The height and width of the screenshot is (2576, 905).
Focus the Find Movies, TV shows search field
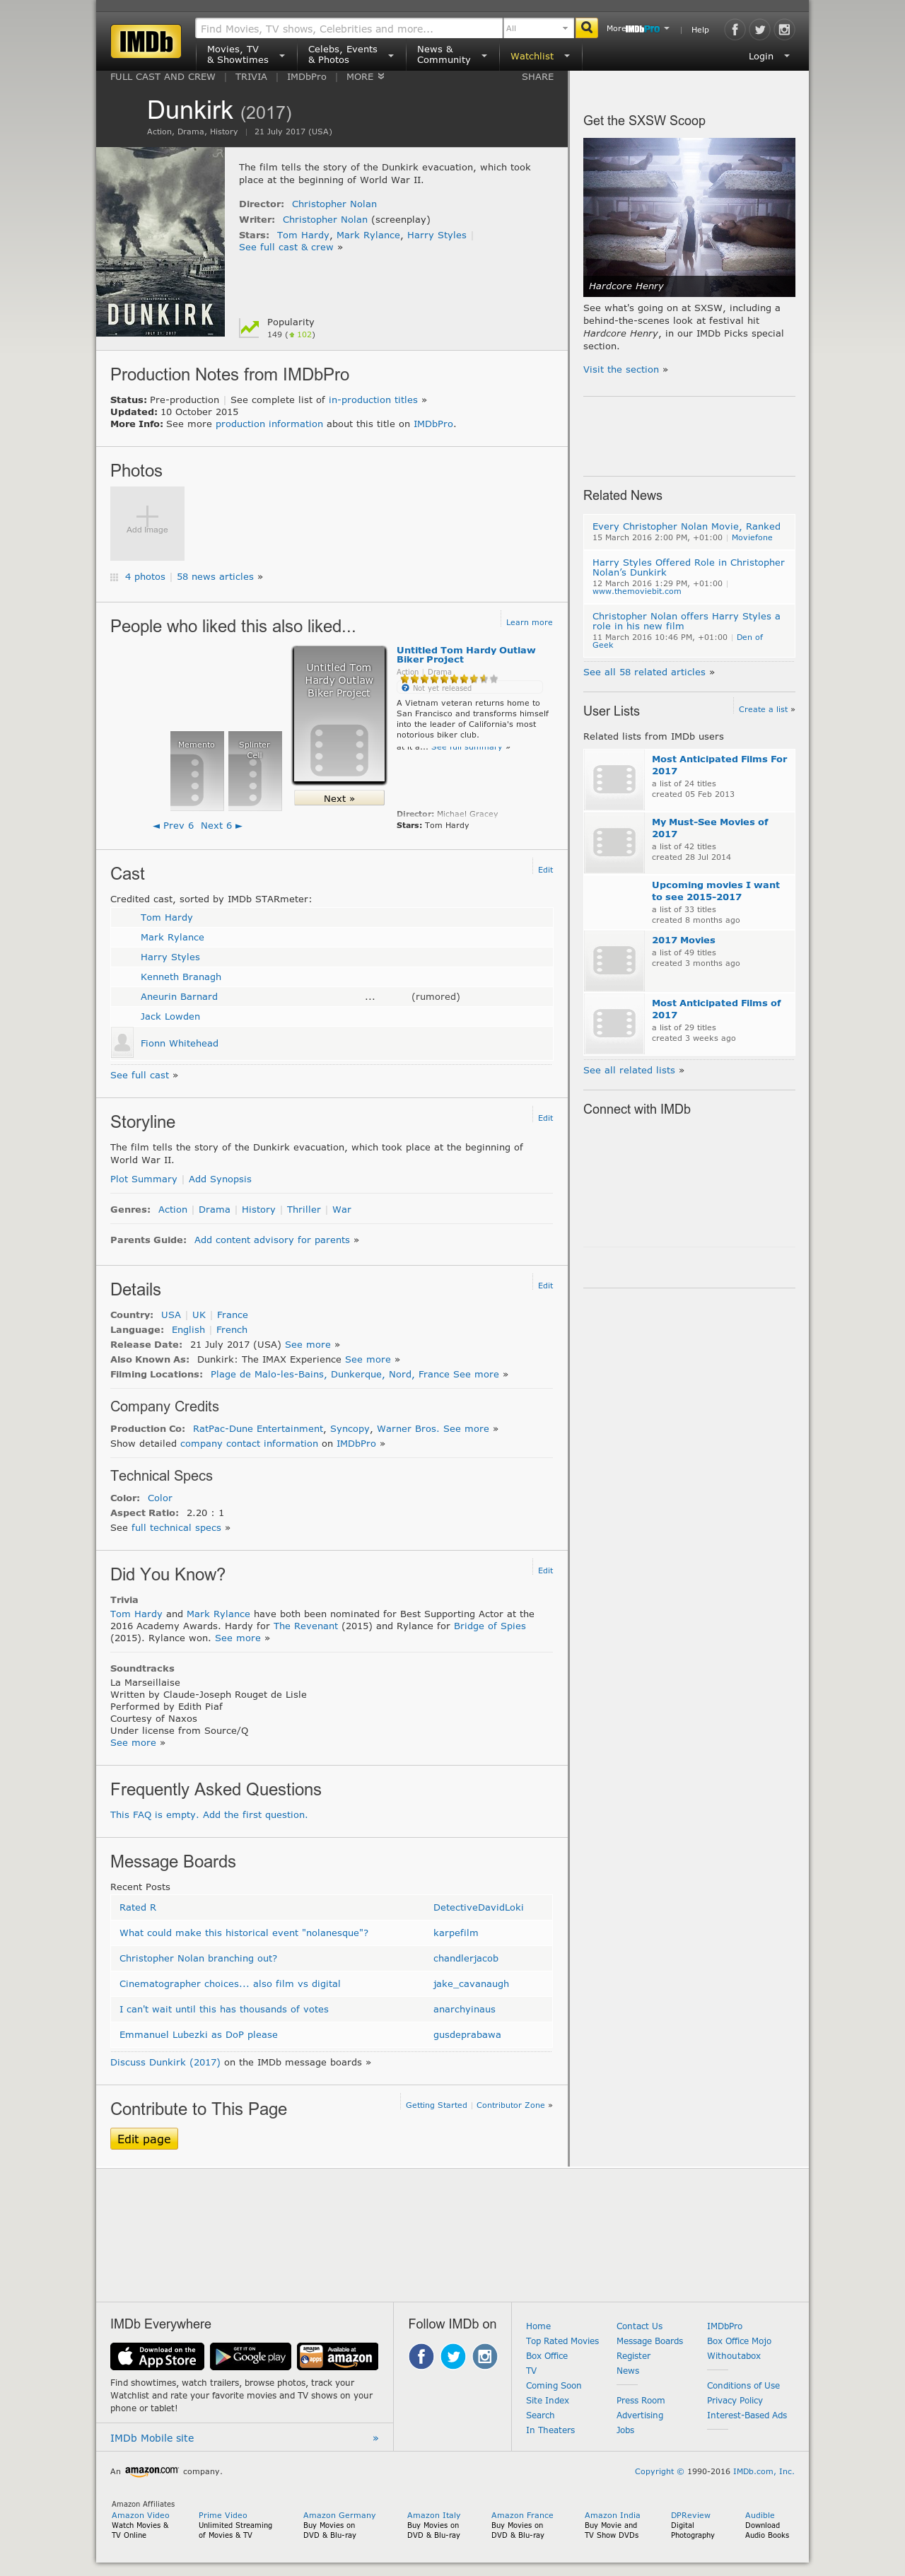click(x=349, y=28)
